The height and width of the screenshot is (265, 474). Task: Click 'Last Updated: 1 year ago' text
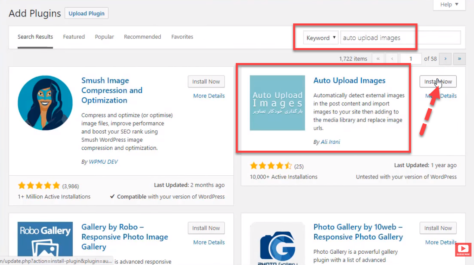(425, 166)
